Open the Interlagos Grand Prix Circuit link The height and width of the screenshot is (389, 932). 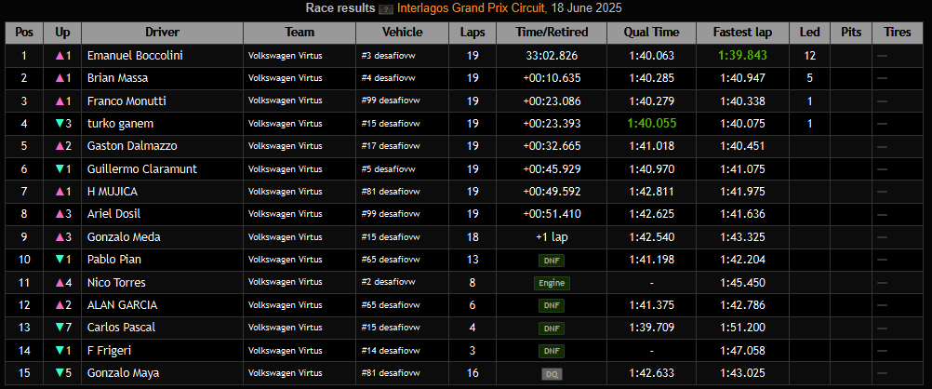point(477,8)
